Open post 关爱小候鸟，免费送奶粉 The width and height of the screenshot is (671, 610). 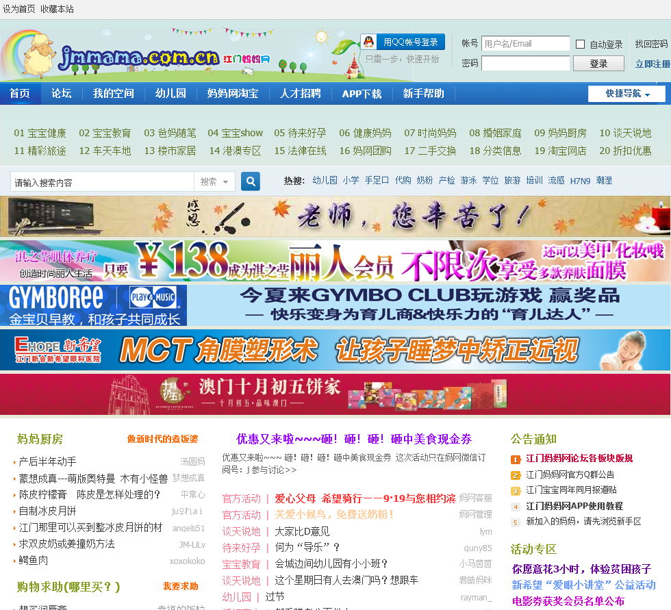point(334,515)
